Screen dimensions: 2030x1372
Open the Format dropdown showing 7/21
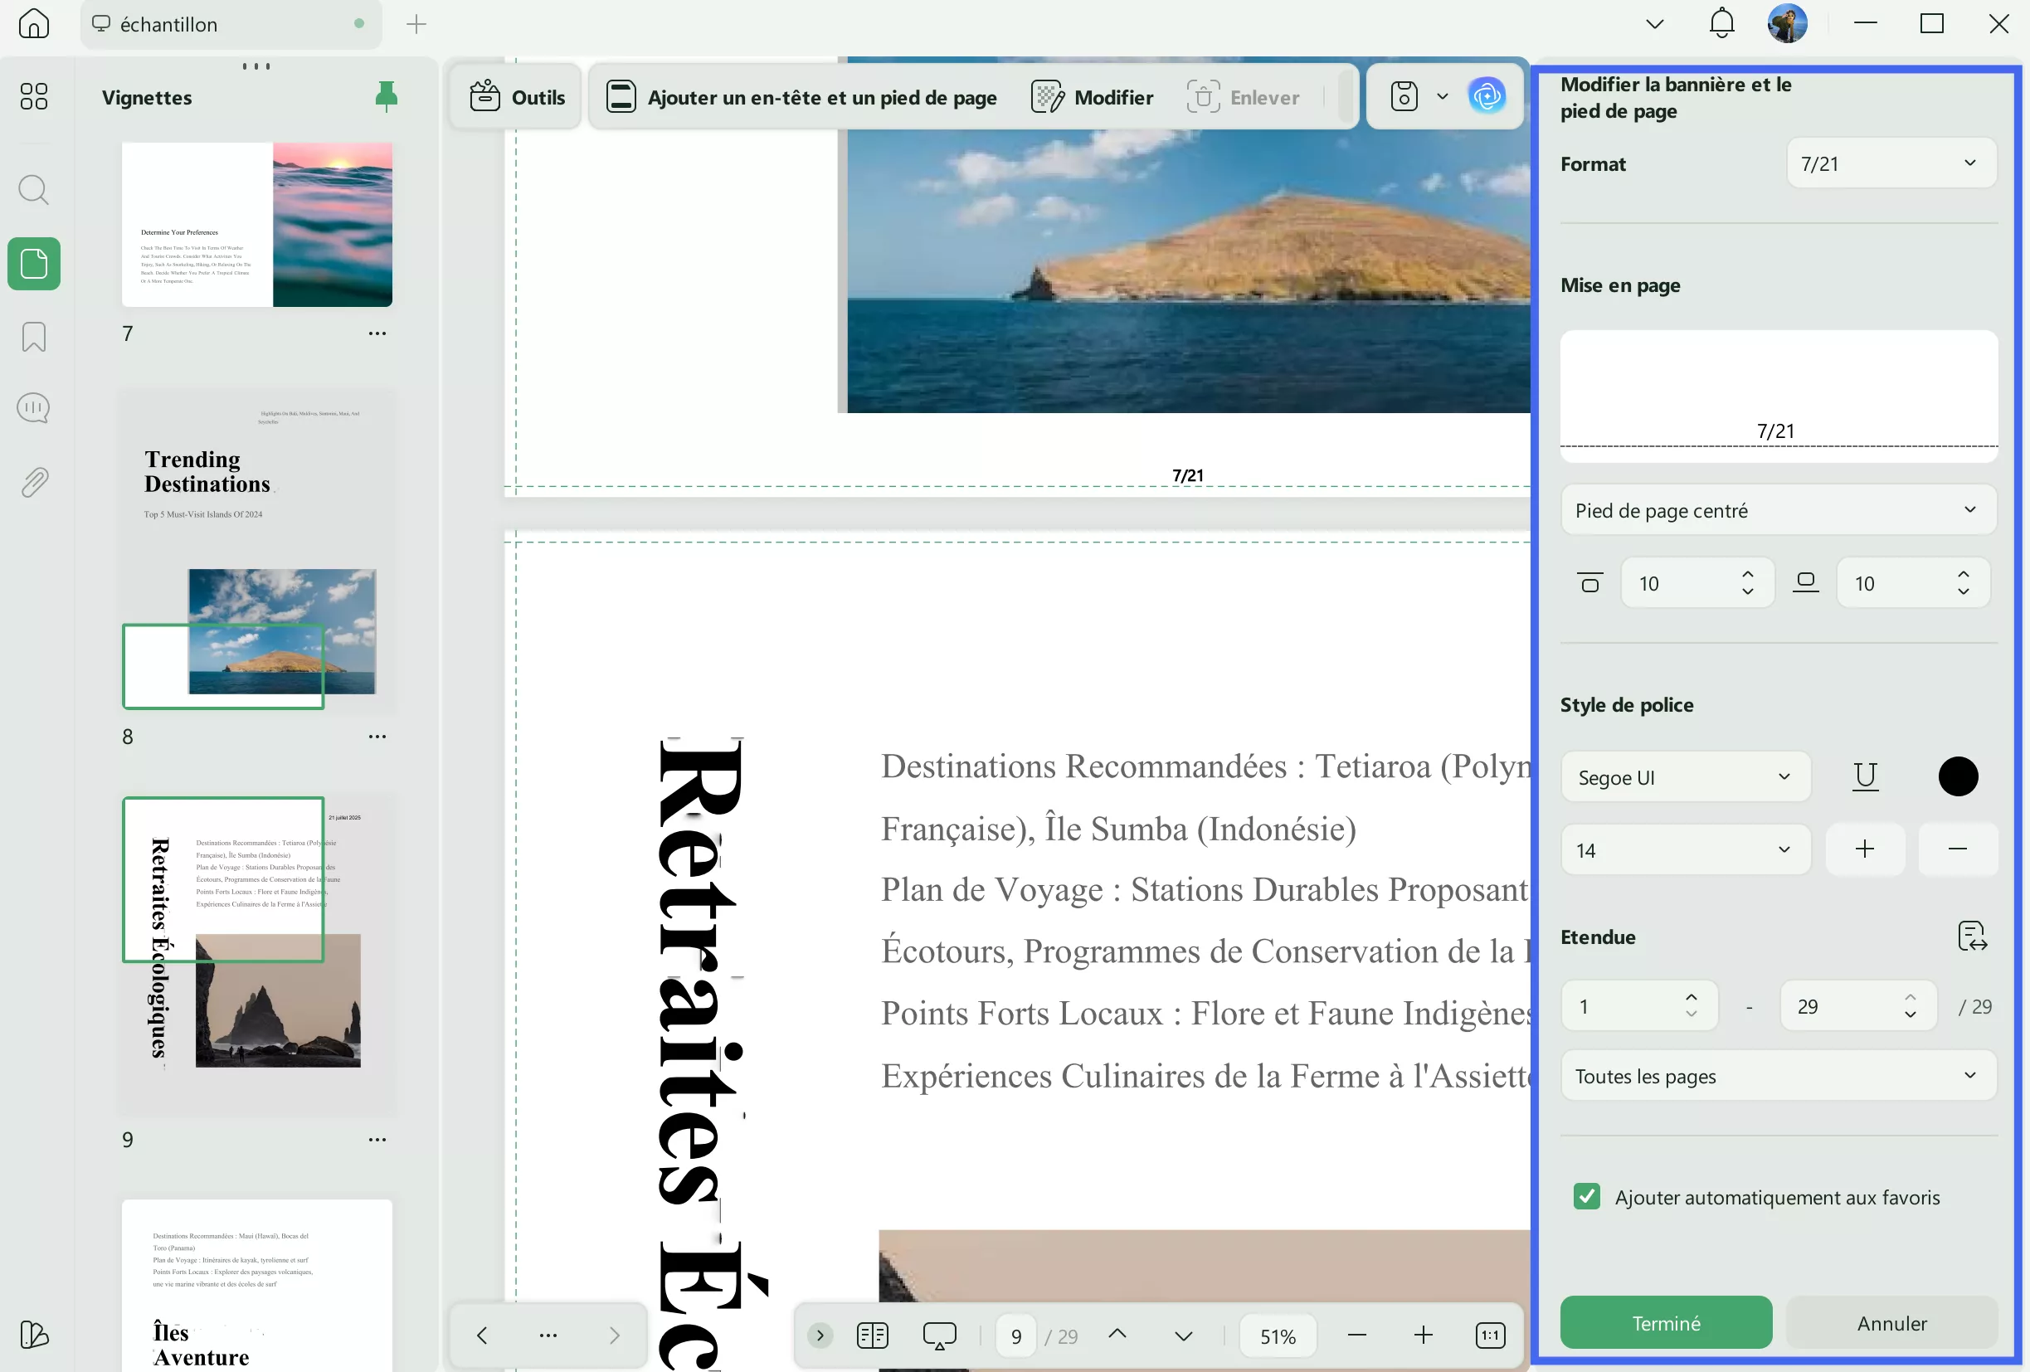[1891, 163]
